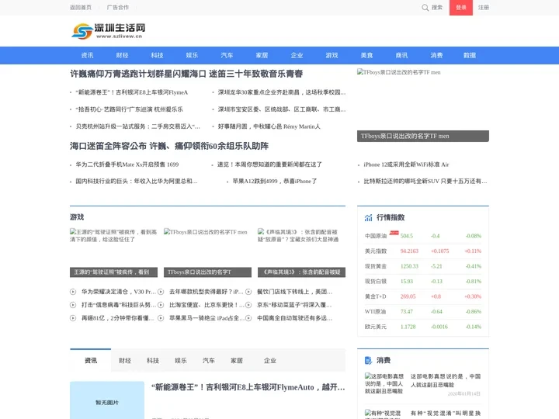
Task: Click play icon beside 苹果黑马一骑绝尘
Action: [161, 318]
